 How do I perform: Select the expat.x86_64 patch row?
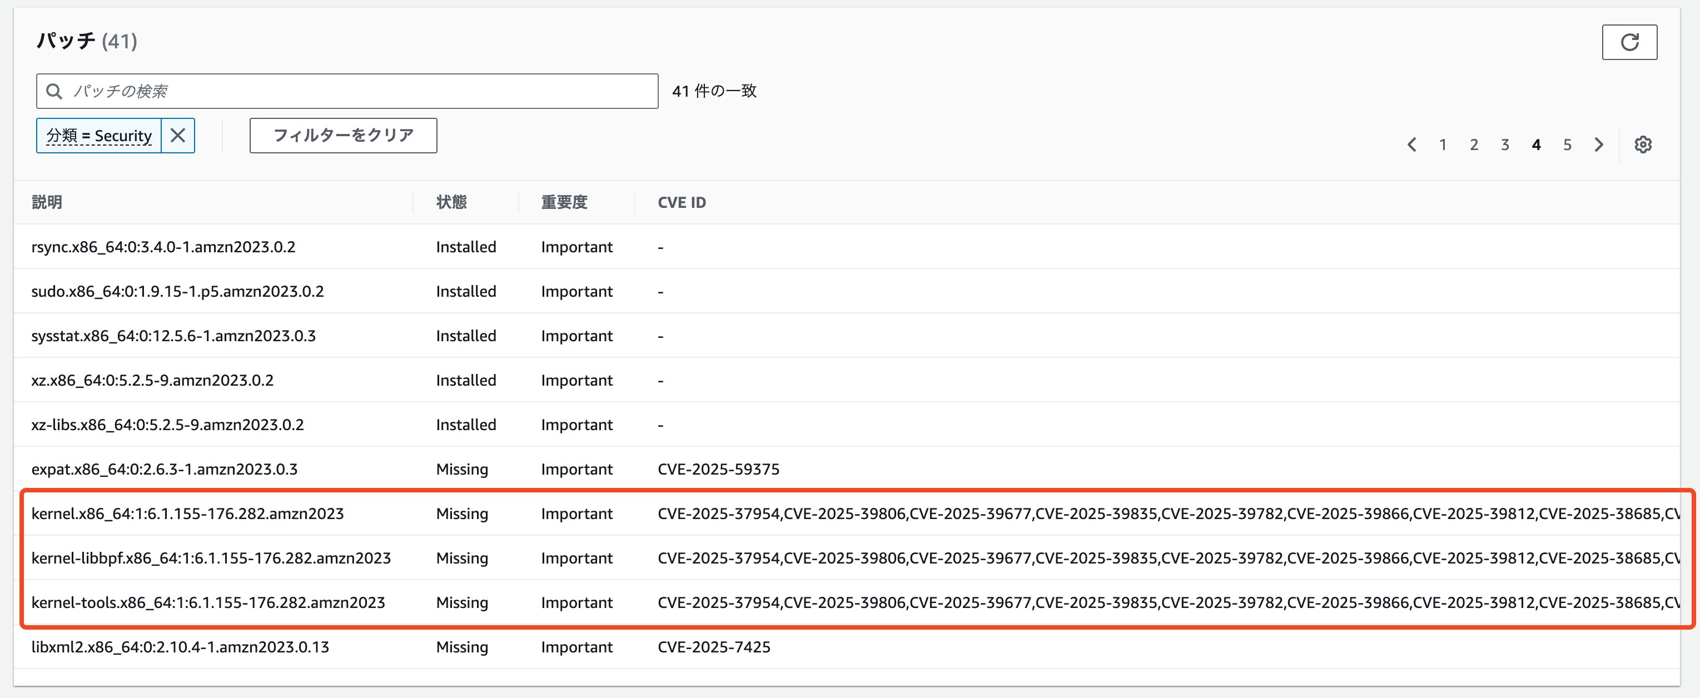click(x=165, y=469)
